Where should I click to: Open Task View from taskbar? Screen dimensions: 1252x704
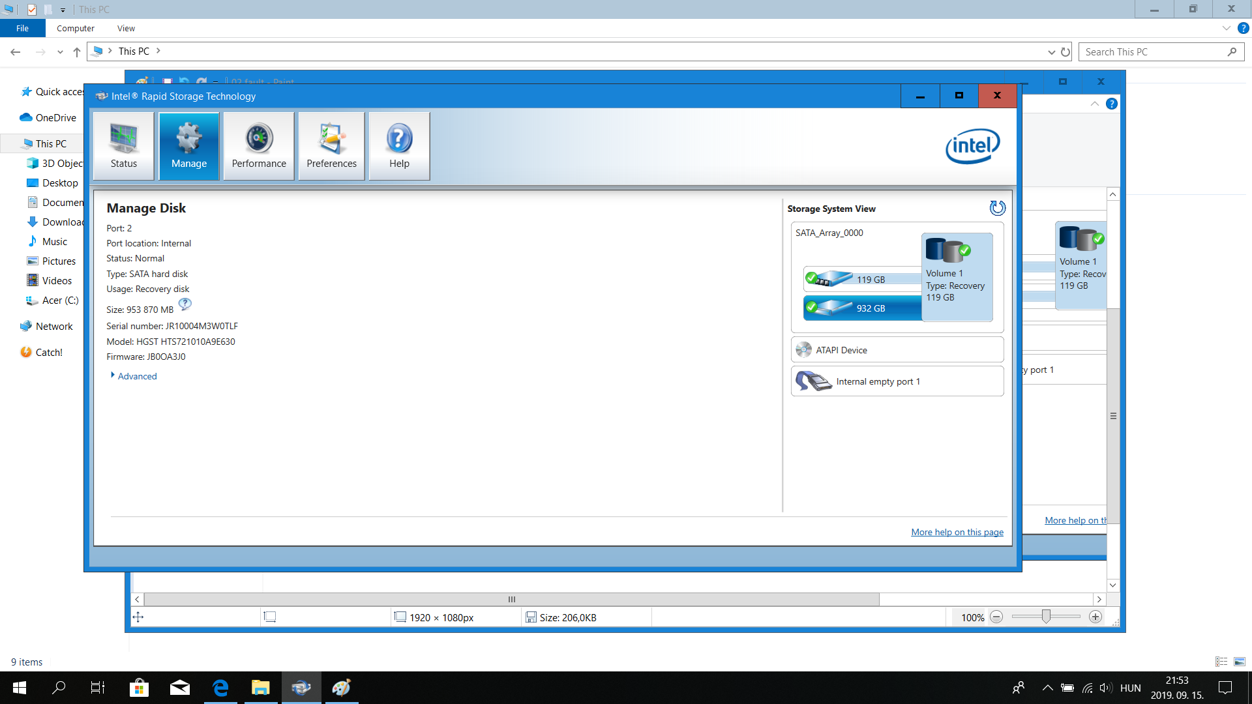pos(98,688)
